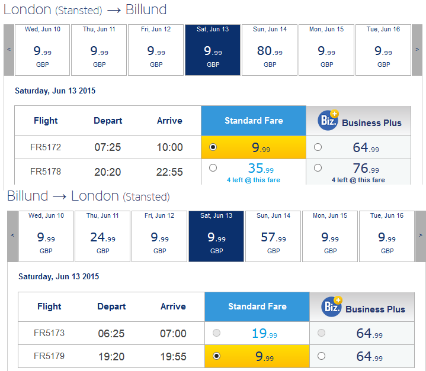The image size is (426, 371).
Task: Choose Thu, Jun 11 return at 24.99
Action: coord(103,236)
